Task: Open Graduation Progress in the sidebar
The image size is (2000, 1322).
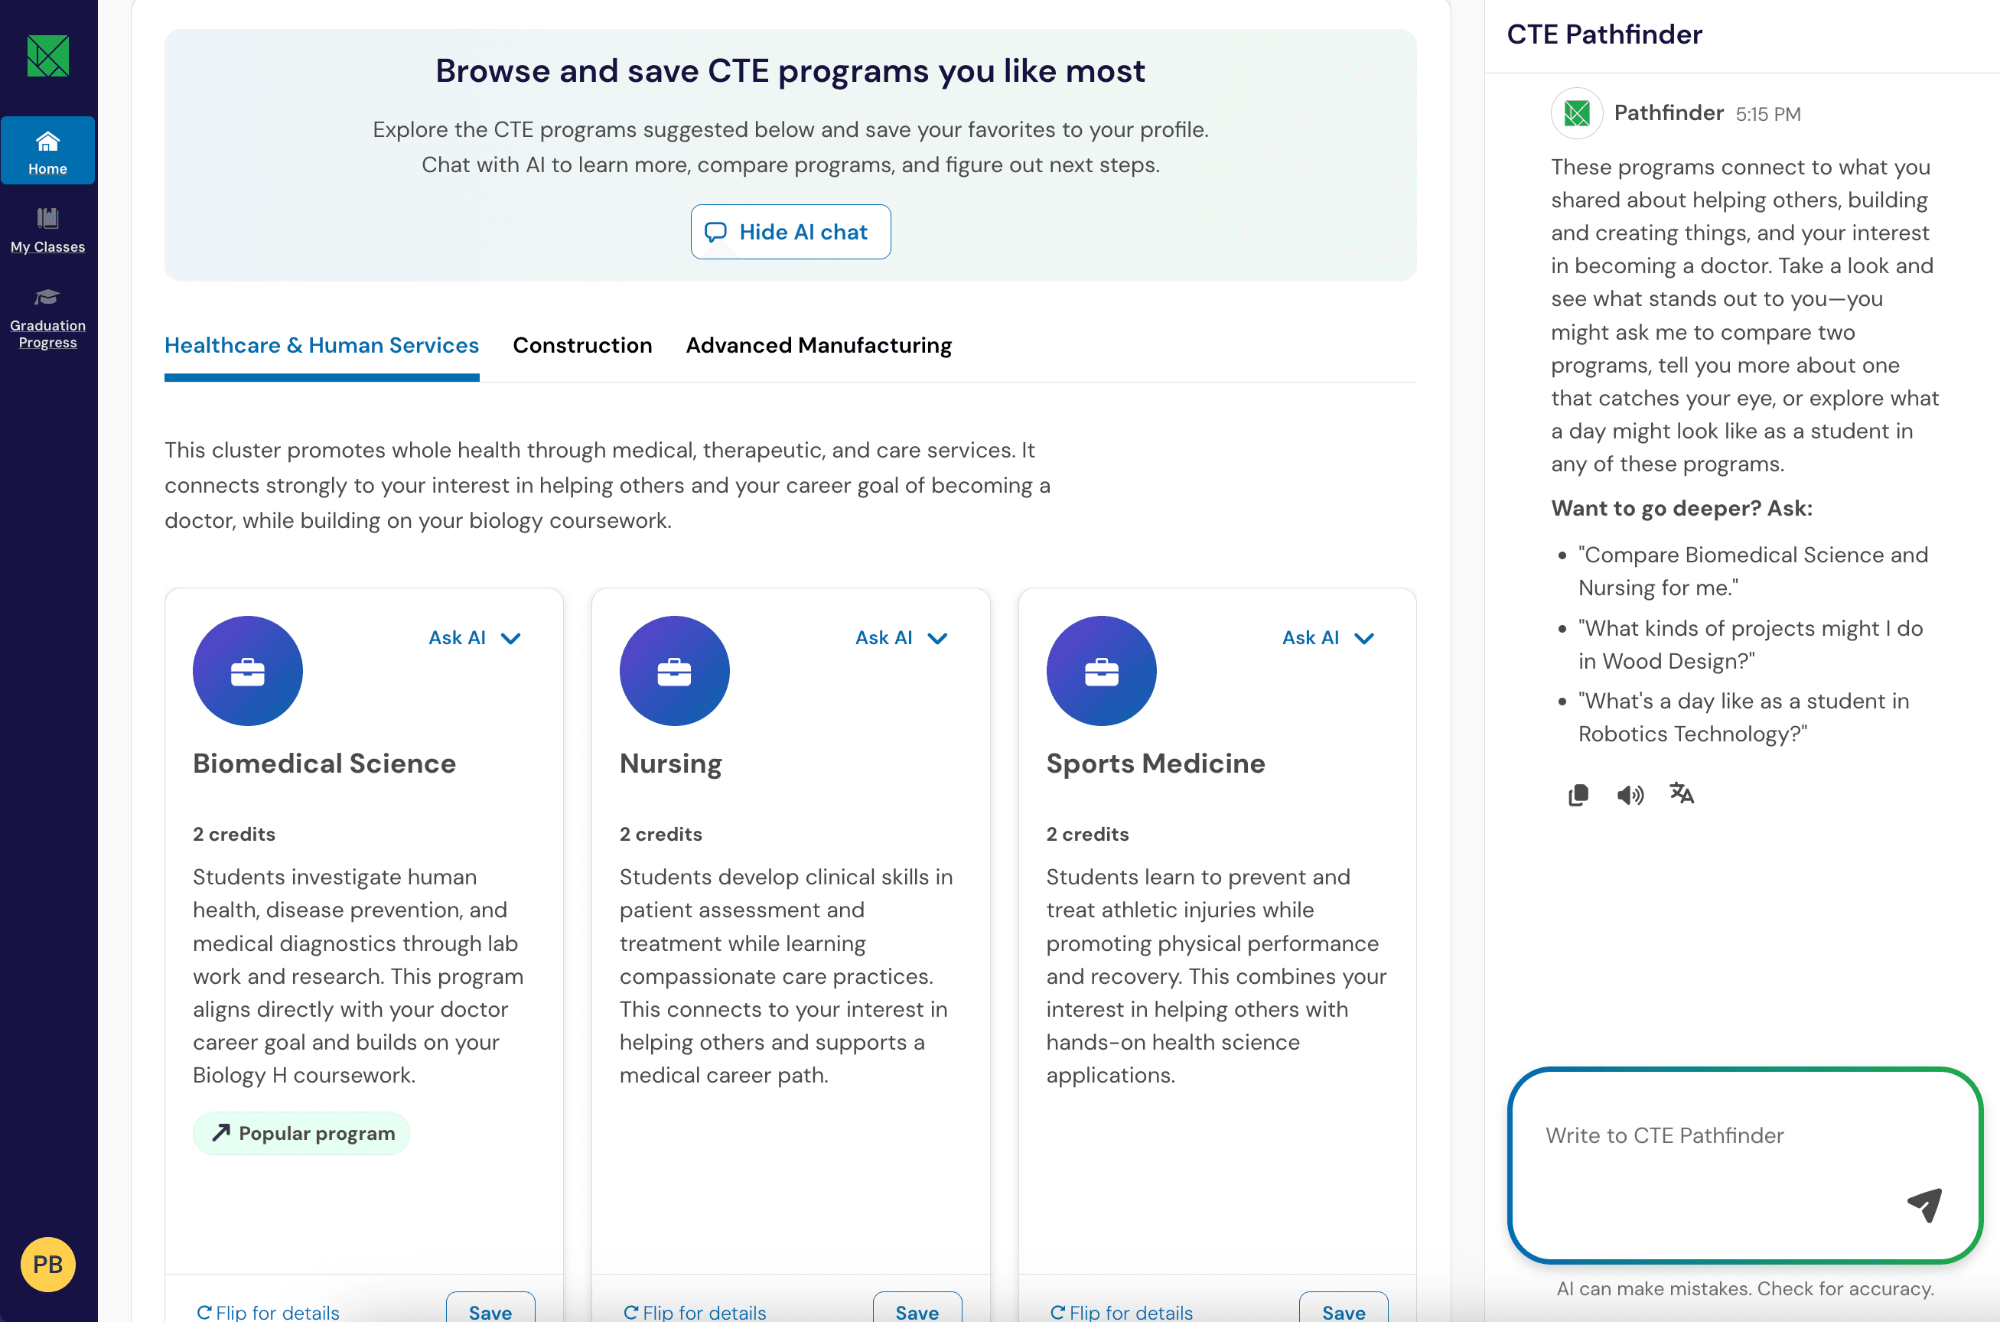Action: pyautogui.click(x=48, y=319)
